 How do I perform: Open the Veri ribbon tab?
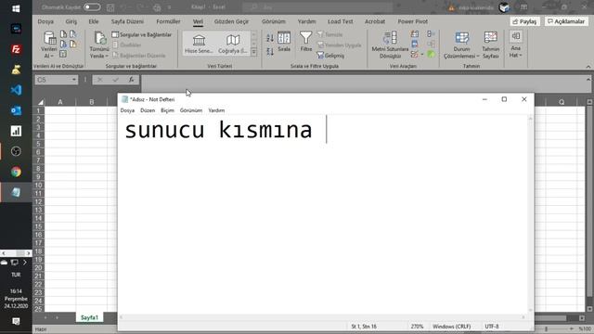coord(198,21)
